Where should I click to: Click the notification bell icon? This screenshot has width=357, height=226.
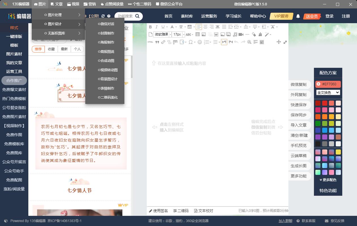click(298, 16)
